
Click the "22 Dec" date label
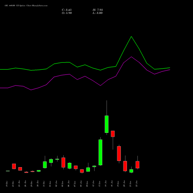pyautogui.click(x=13, y=184)
